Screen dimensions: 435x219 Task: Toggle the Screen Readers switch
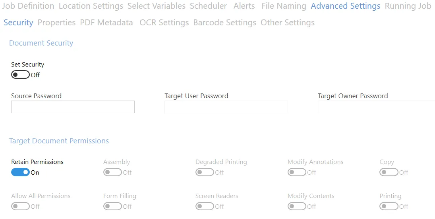pyautogui.click(x=205, y=206)
